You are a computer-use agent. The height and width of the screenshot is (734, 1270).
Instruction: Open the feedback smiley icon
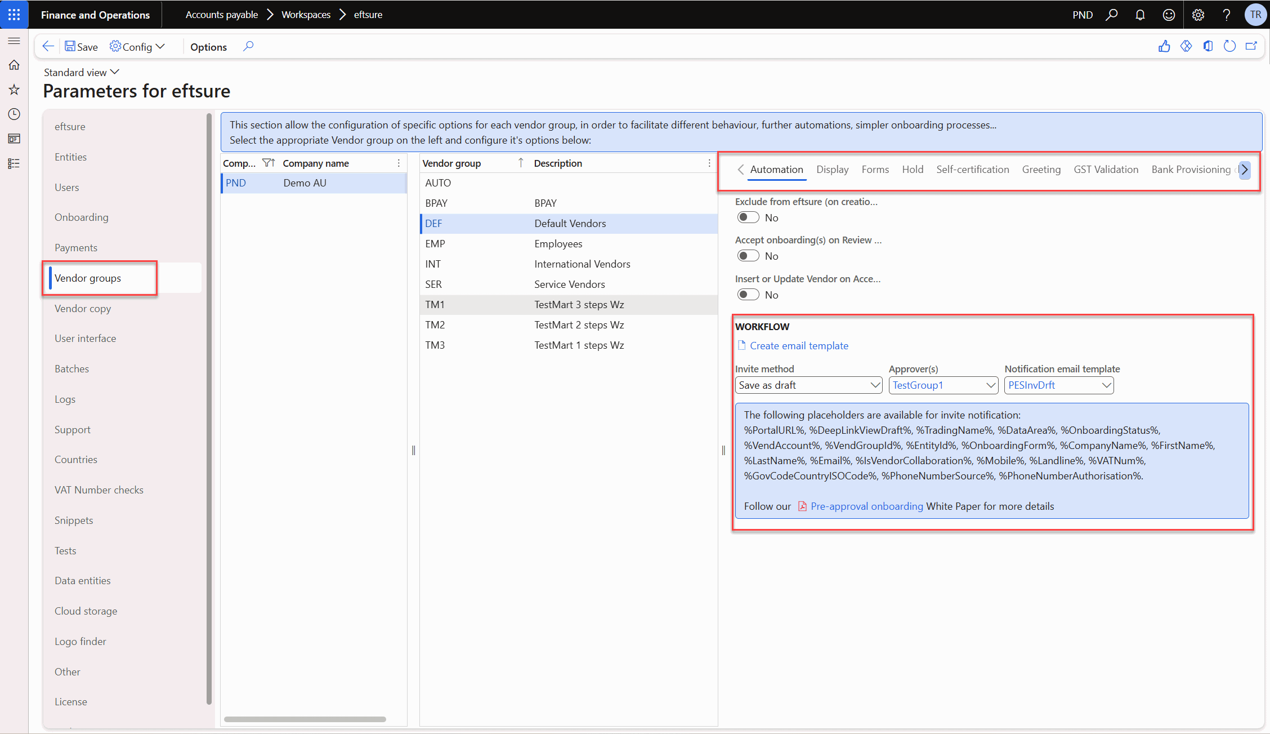click(1169, 15)
